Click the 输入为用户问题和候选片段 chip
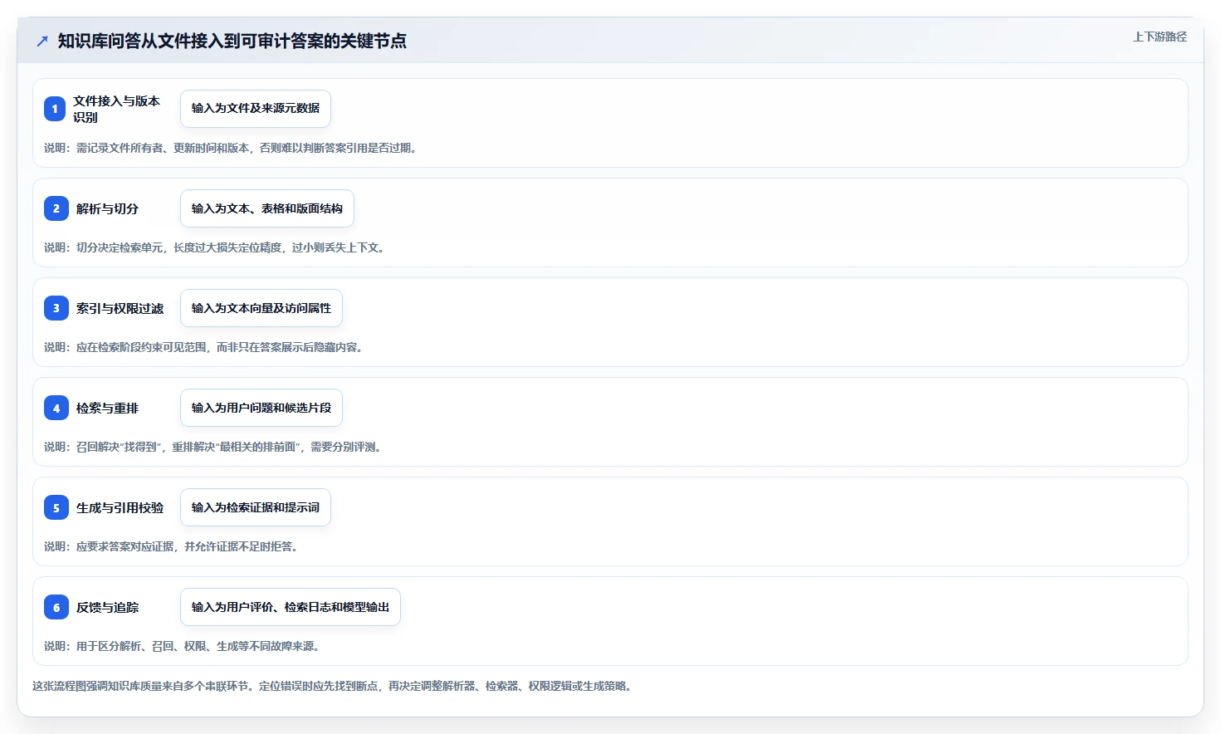Viewport: 1221px width, 734px height. 261,408
